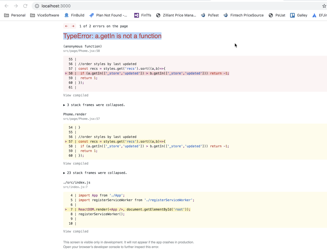Go to previous error with left arrow
Screen dimensions: 327x251
pos(66,26)
